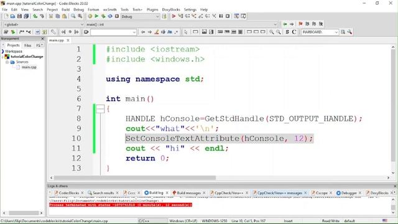Click the Highlight marker pen icon
Screen dimensions: 398x224
point(157,32)
